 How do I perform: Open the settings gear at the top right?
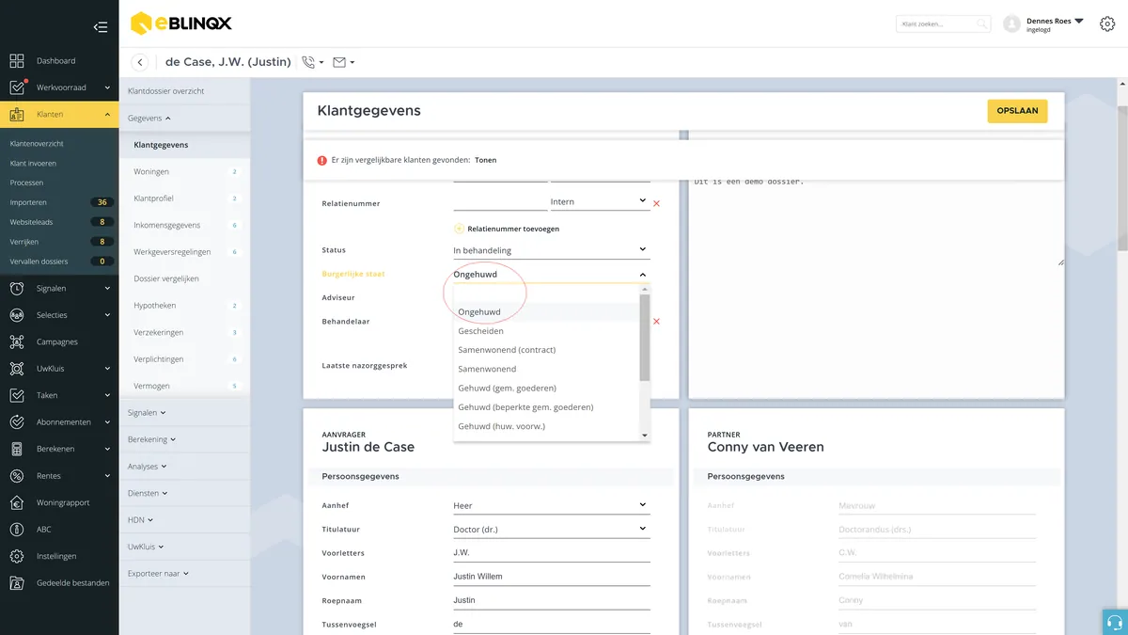click(1106, 24)
